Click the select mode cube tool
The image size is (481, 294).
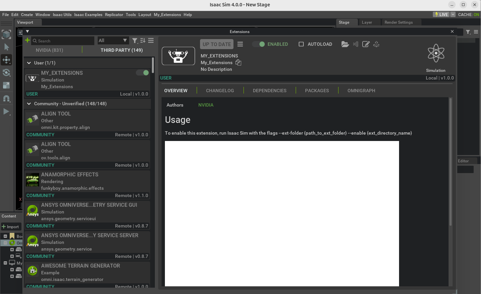[6, 34]
